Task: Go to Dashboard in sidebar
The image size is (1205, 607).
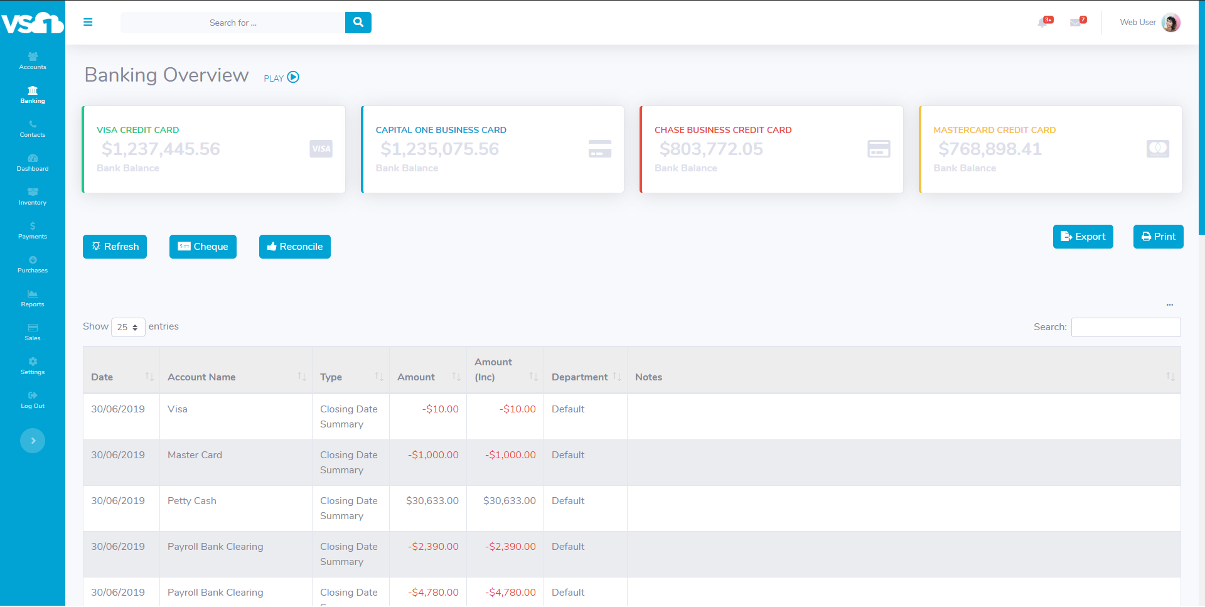Action: (33, 163)
